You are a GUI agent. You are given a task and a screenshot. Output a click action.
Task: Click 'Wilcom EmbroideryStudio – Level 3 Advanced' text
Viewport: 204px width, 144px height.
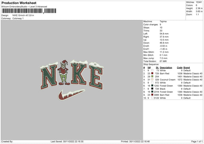(x=24, y=7)
